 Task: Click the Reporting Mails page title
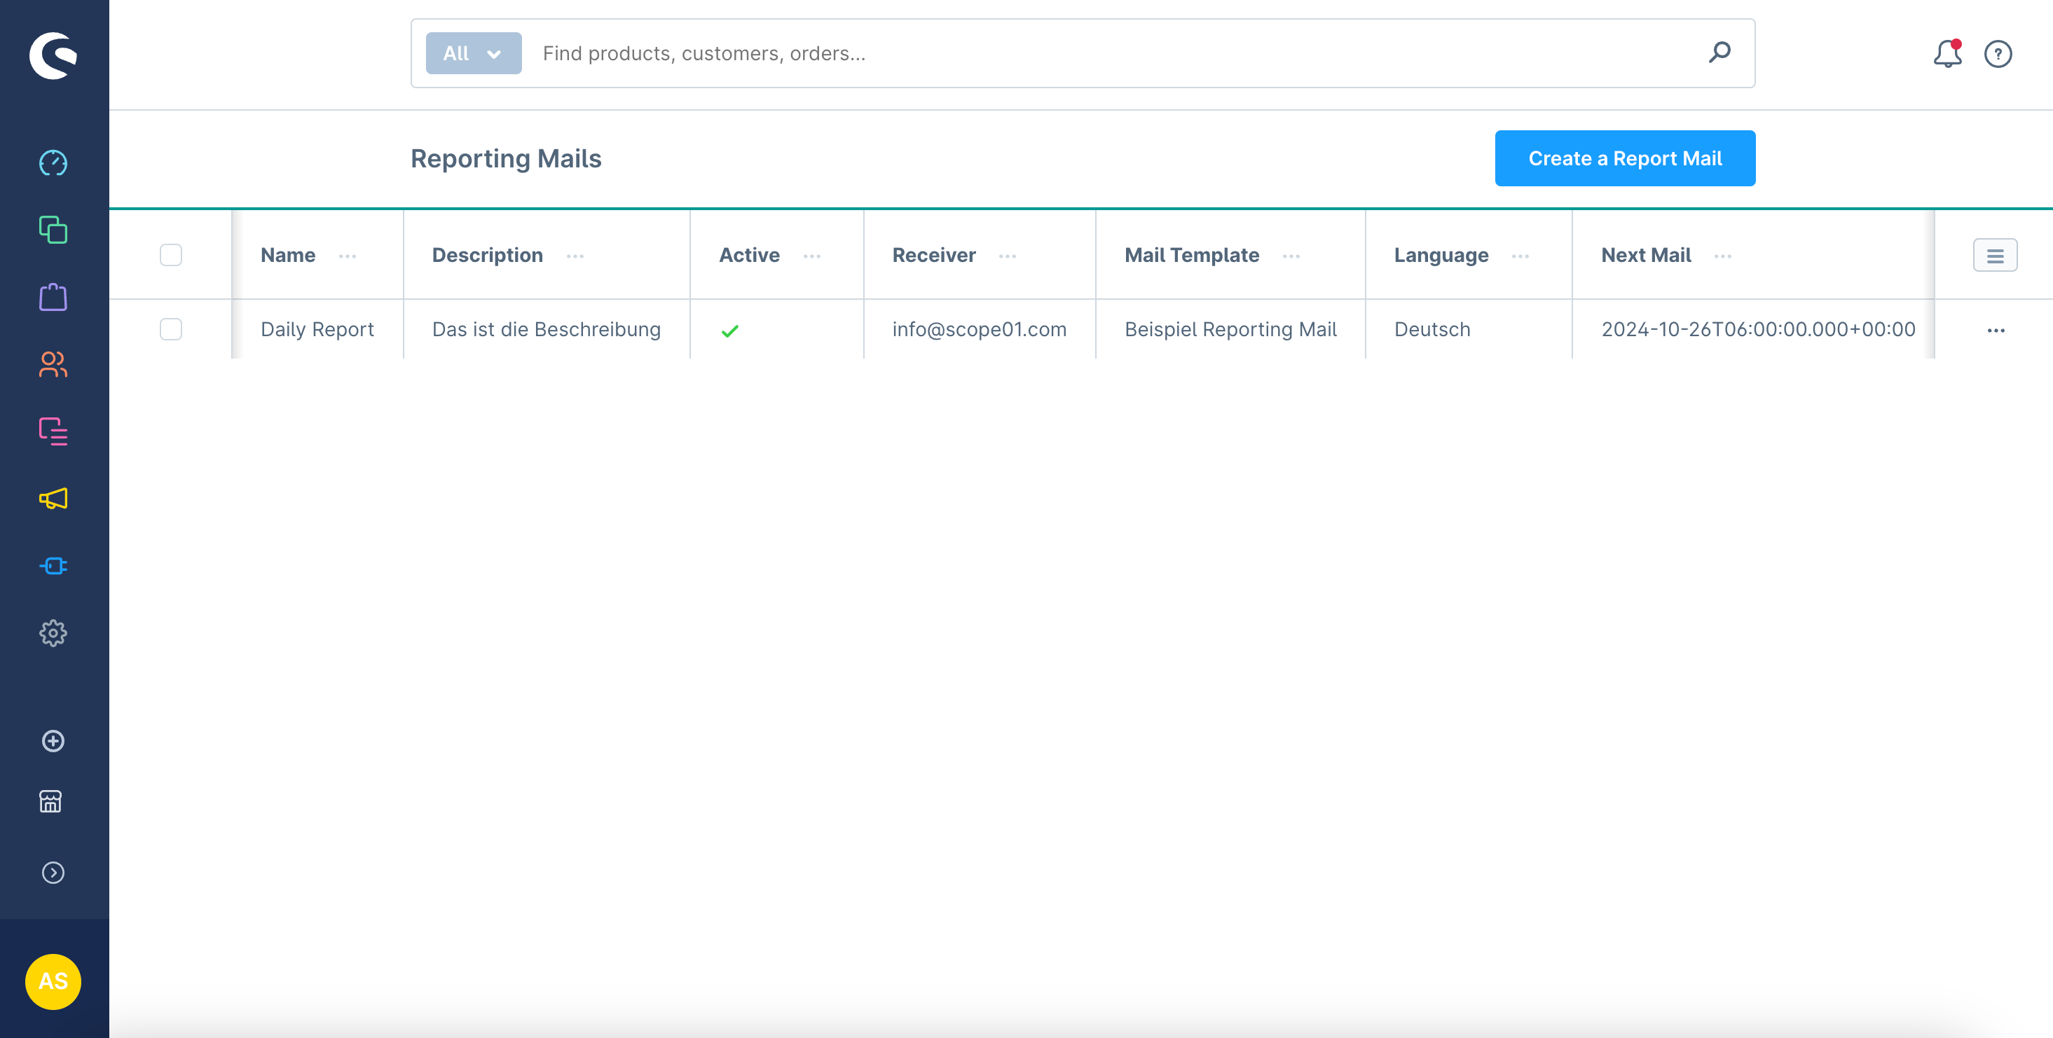(x=506, y=158)
